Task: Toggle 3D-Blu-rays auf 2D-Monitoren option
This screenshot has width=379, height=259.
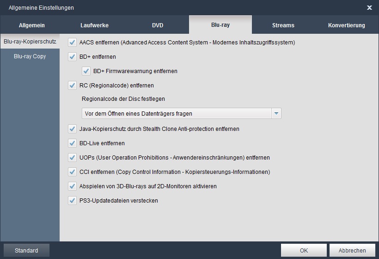Action: [72, 186]
